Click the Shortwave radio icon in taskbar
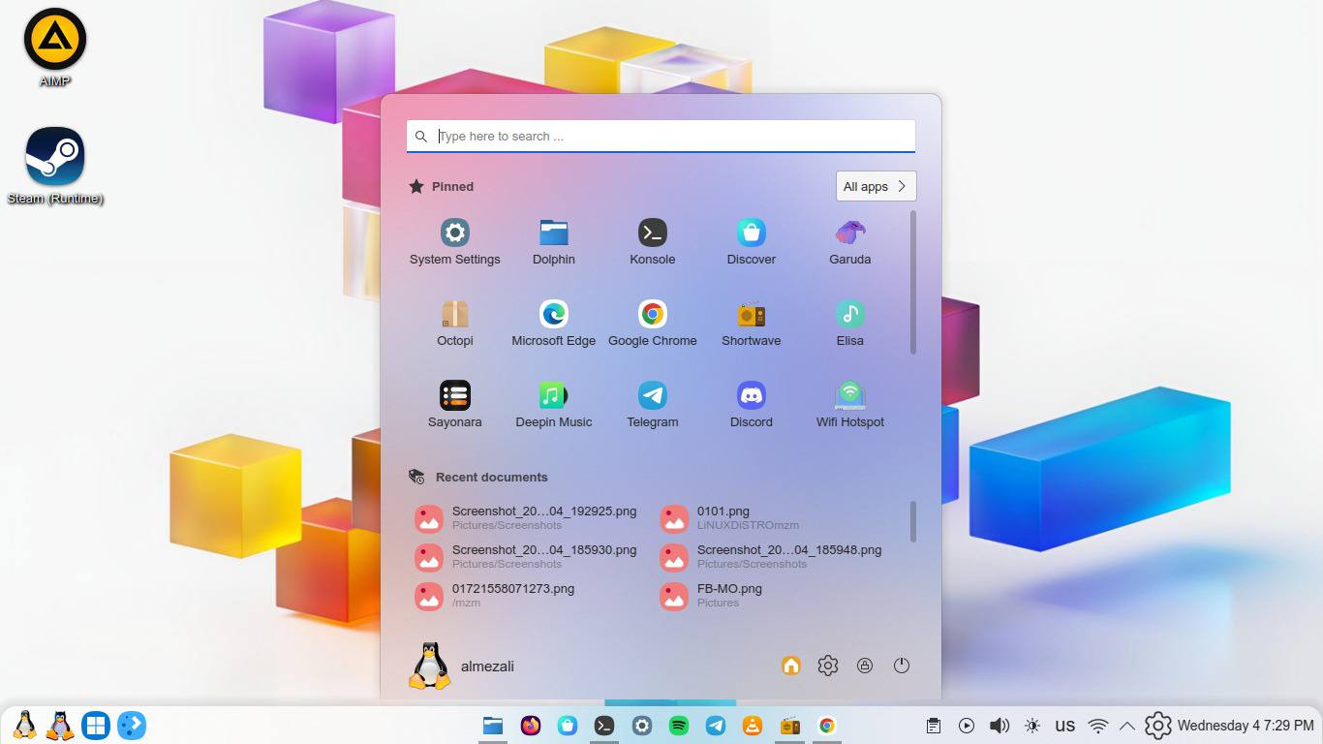This screenshot has height=744, width=1323. tap(789, 725)
